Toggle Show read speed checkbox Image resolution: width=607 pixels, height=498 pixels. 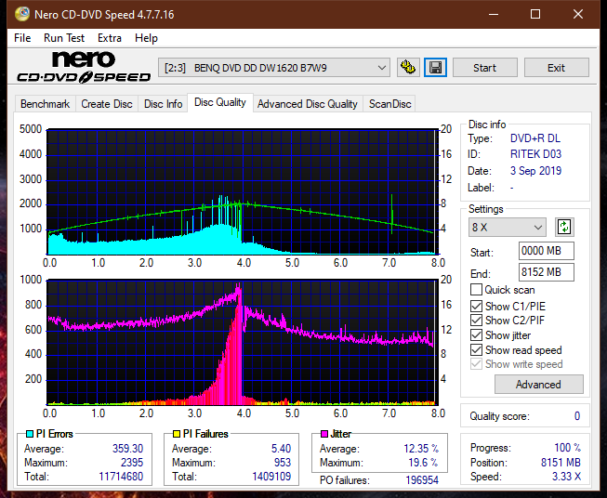(x=476, y=350)
